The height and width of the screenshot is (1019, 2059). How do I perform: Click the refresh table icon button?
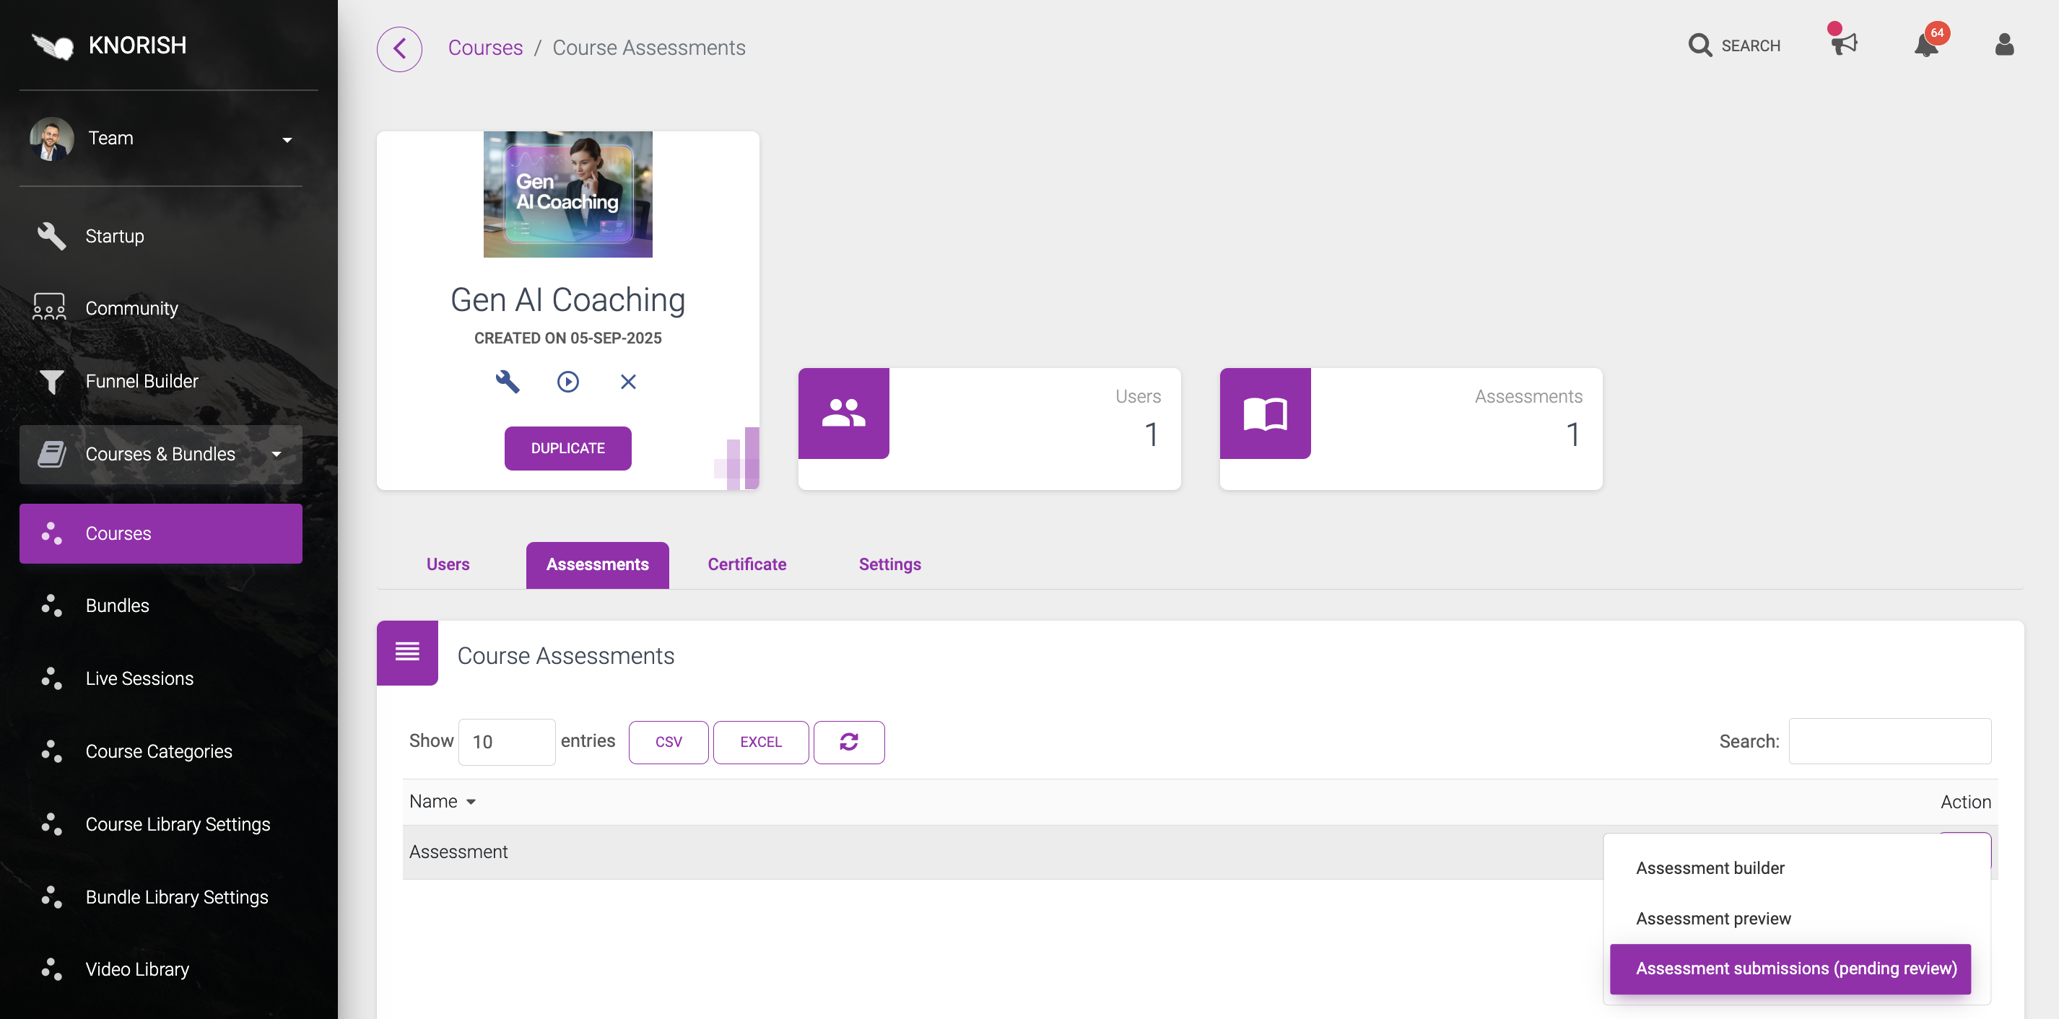point(848,742)
